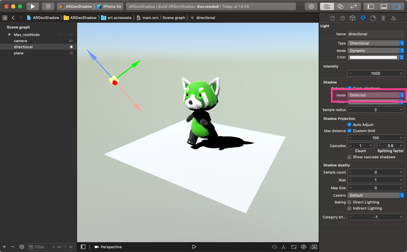Toggle the bottom timeline panel icon
The image size is (407, 252).
(314, 247)
